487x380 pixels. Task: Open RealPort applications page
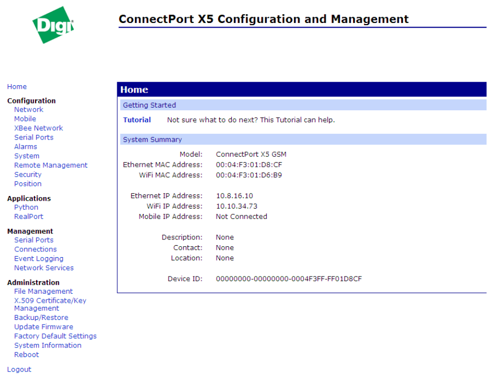29,217
